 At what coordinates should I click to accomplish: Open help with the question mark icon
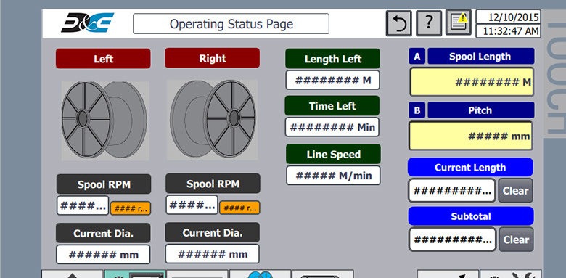(429, 23)
